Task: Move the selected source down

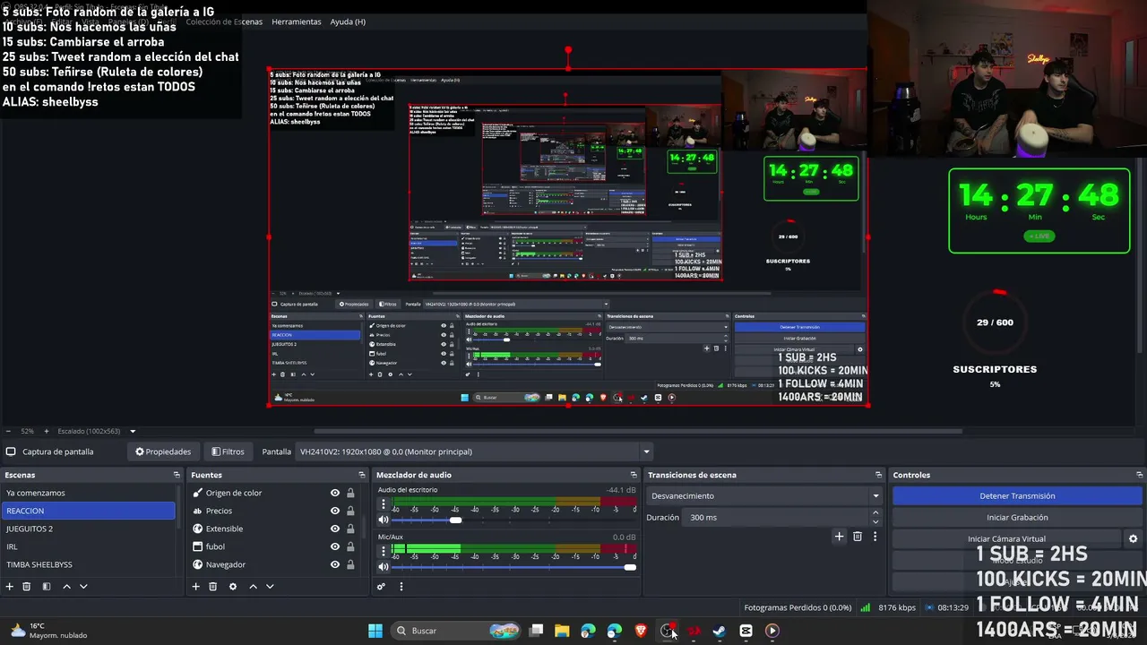Action: pos(270,587)
